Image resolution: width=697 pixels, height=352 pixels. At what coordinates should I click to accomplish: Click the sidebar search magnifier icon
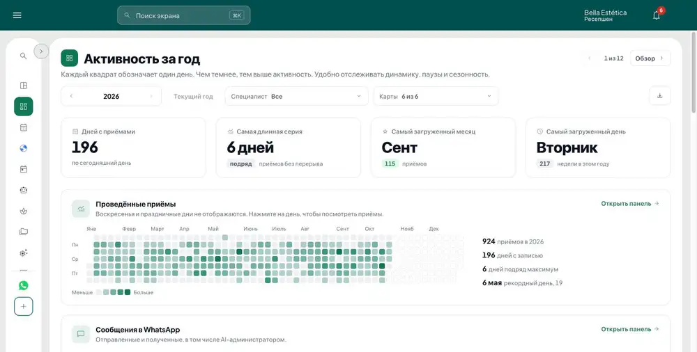[x=24, y=56]
